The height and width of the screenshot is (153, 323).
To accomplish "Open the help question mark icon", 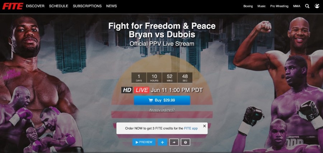I will coord(186,142).
